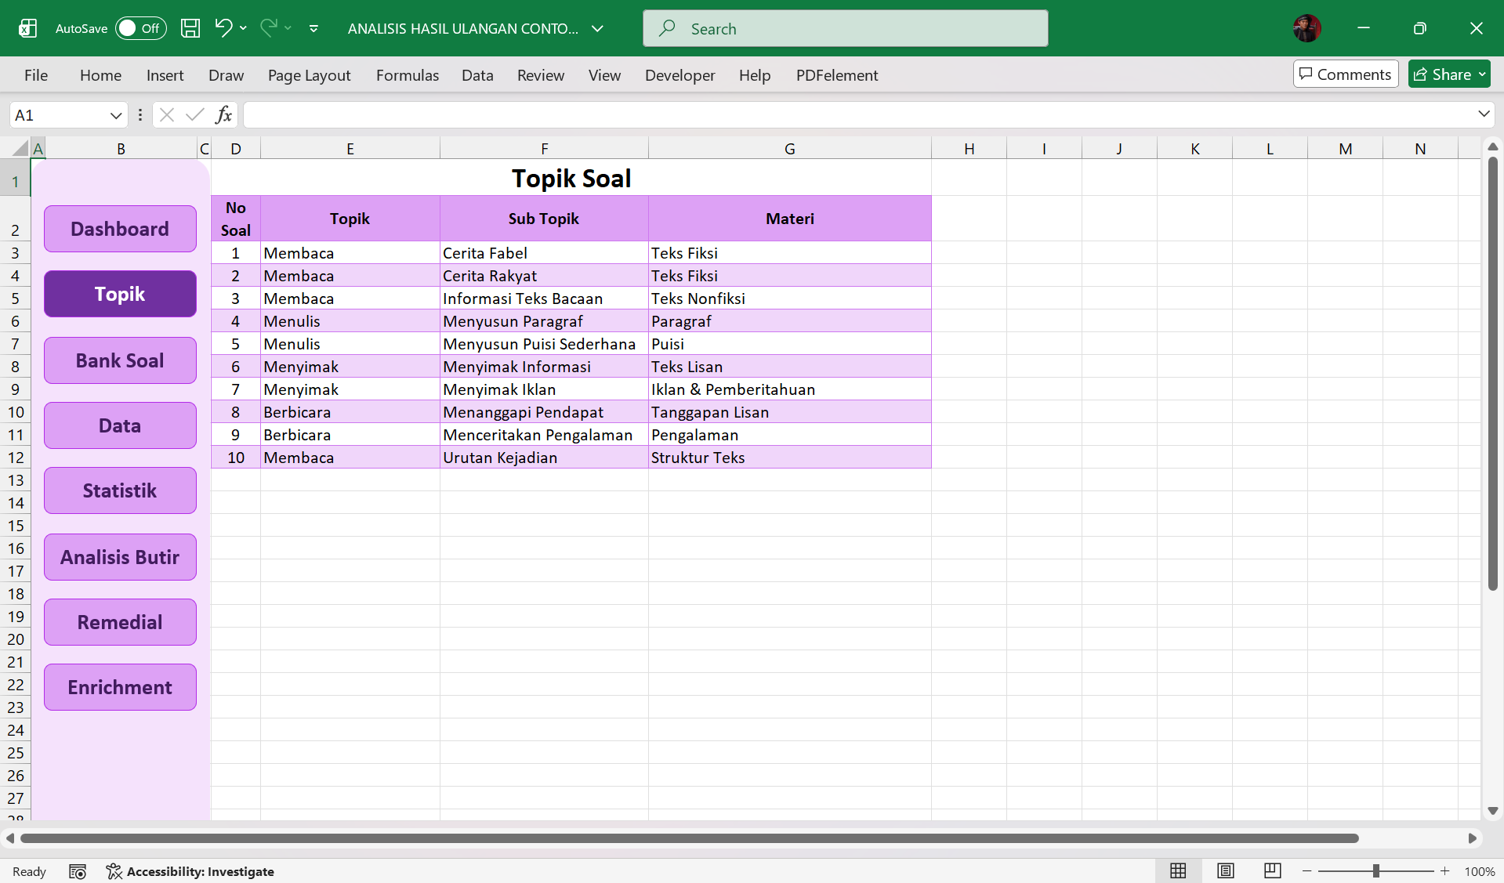The width and height of the screenshot is (1504, 883).
Task: Select row header 5
Action: click(x=15, y=299)
